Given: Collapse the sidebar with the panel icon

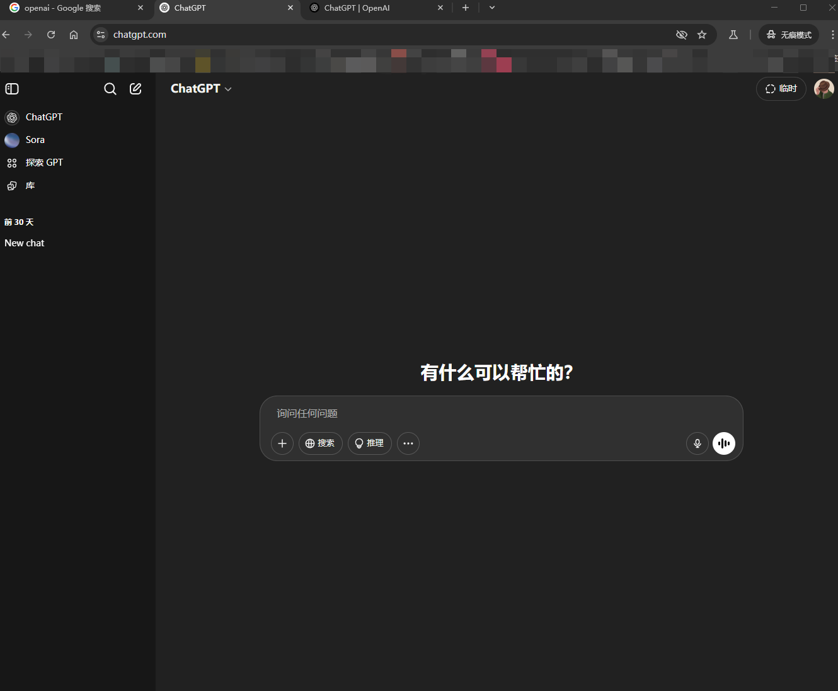Looking at the screenshot, I should coord(12,89).
